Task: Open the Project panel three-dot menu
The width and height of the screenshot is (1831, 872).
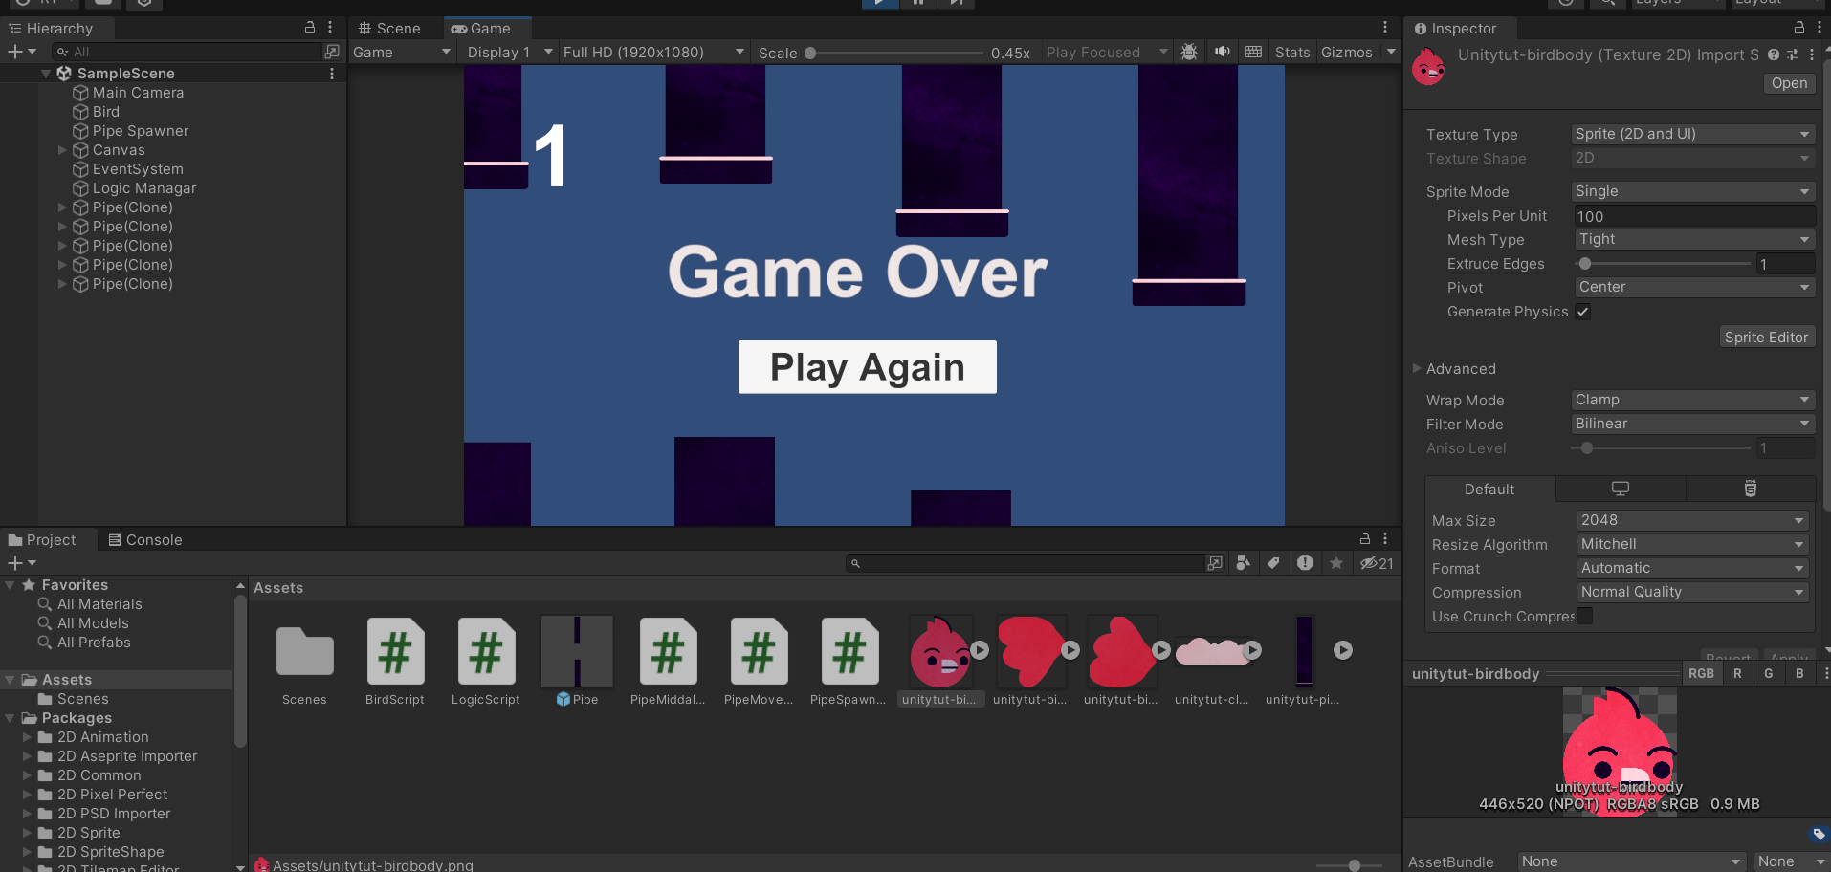Action: [x=1385, y=539]
